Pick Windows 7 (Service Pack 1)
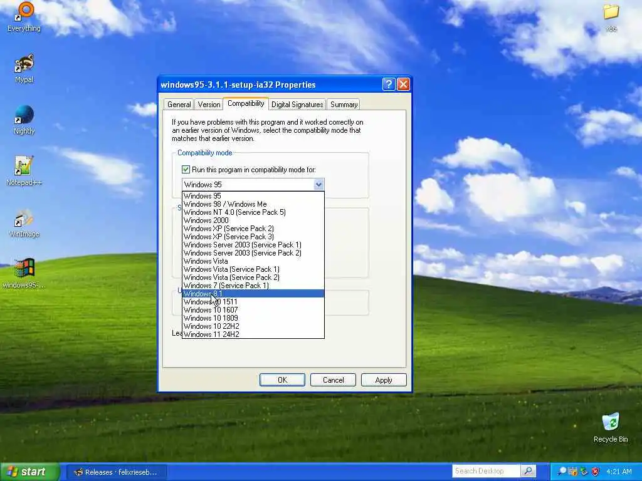 pyautogui.click(x=253, y=286)
